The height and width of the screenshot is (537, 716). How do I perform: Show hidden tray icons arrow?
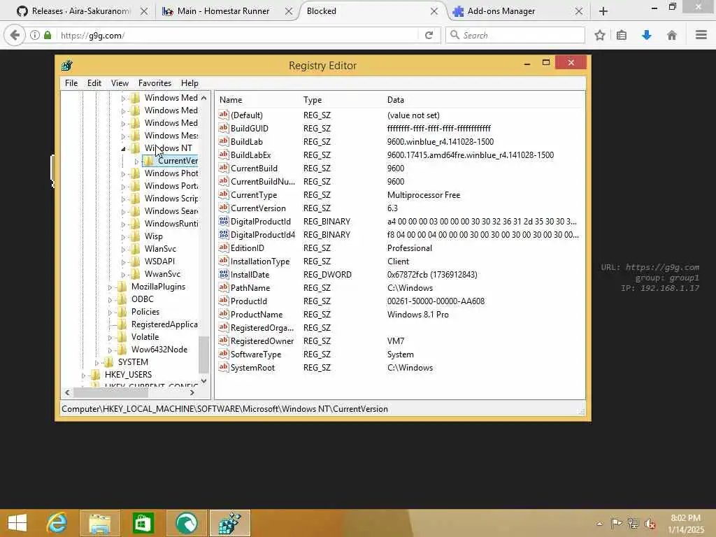pyautogui.click(x=599, y=524)
